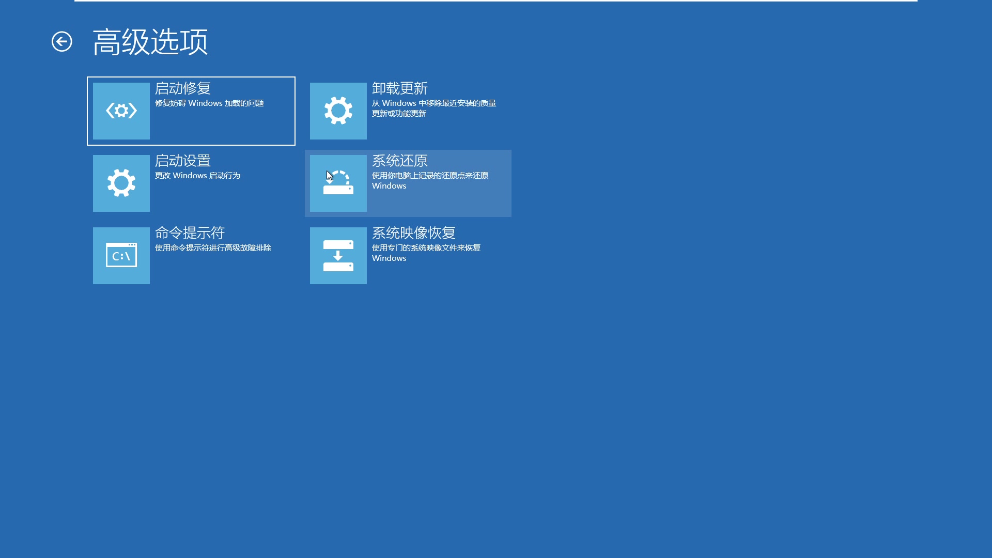
Task: Open the 启动设置 option title
Action: coord(183,161)
